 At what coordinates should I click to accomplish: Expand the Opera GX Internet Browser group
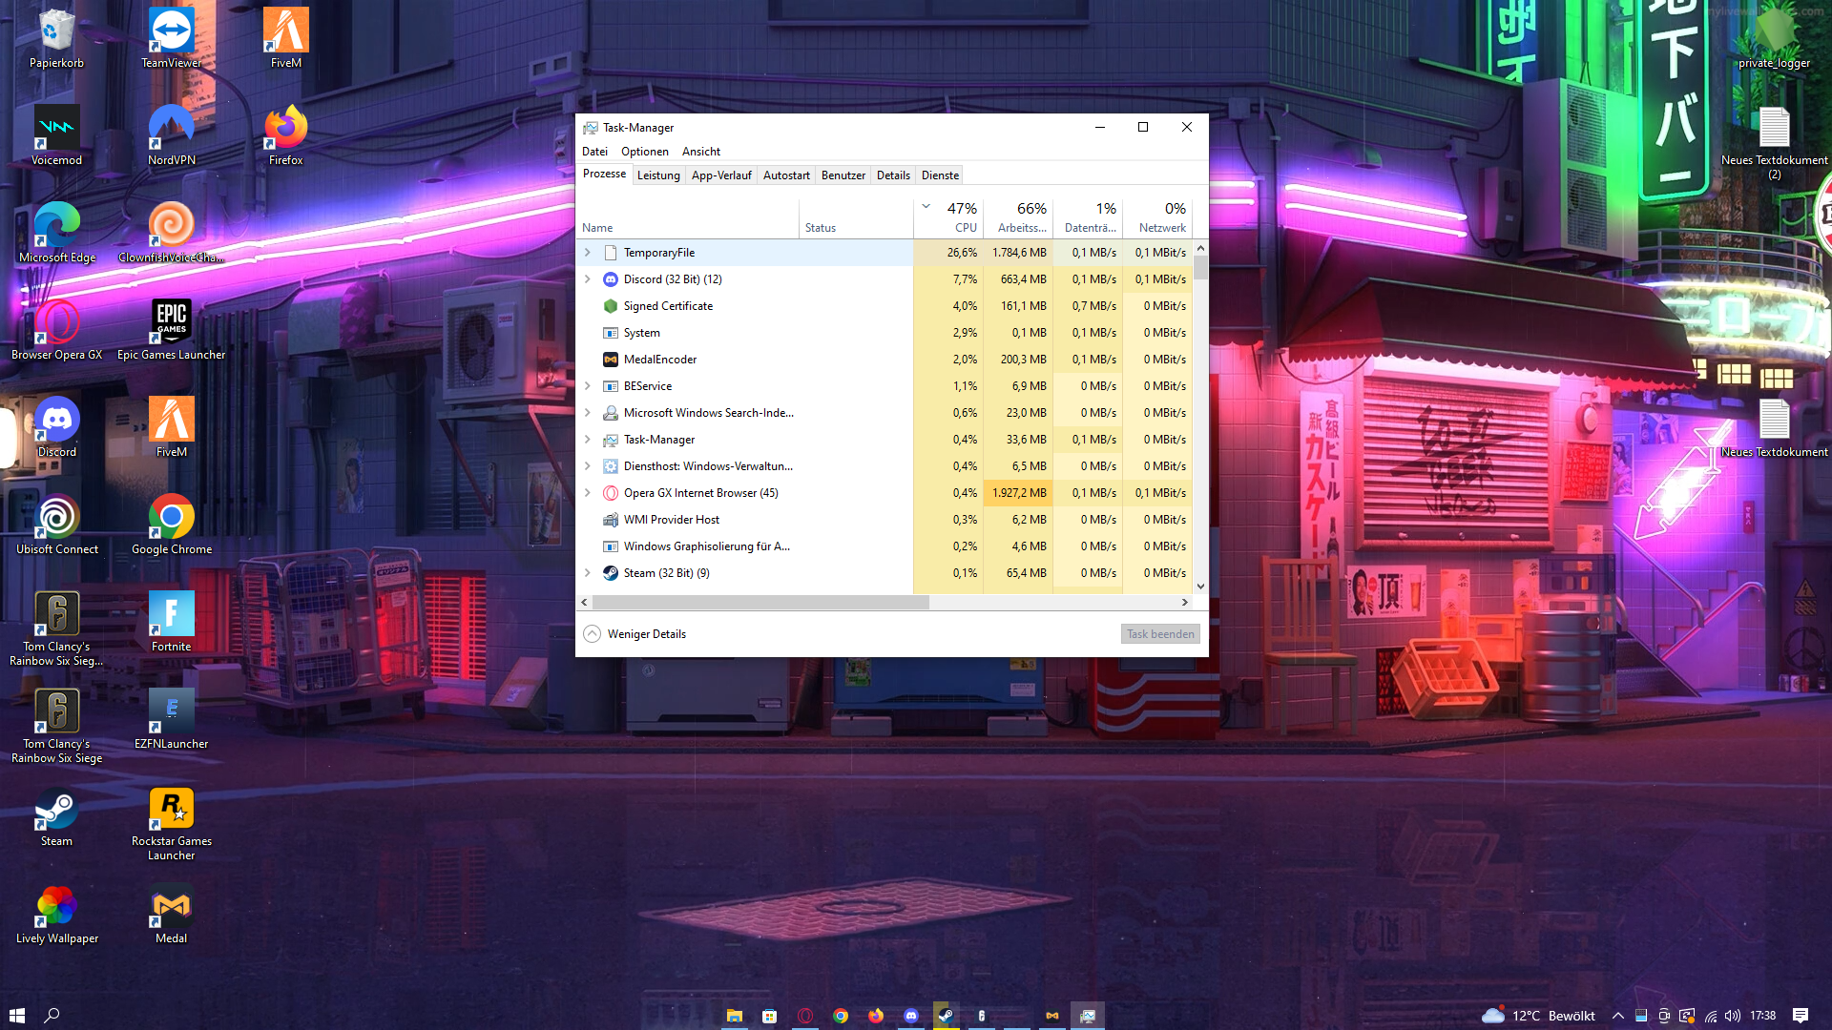click(x=588, y=493)
